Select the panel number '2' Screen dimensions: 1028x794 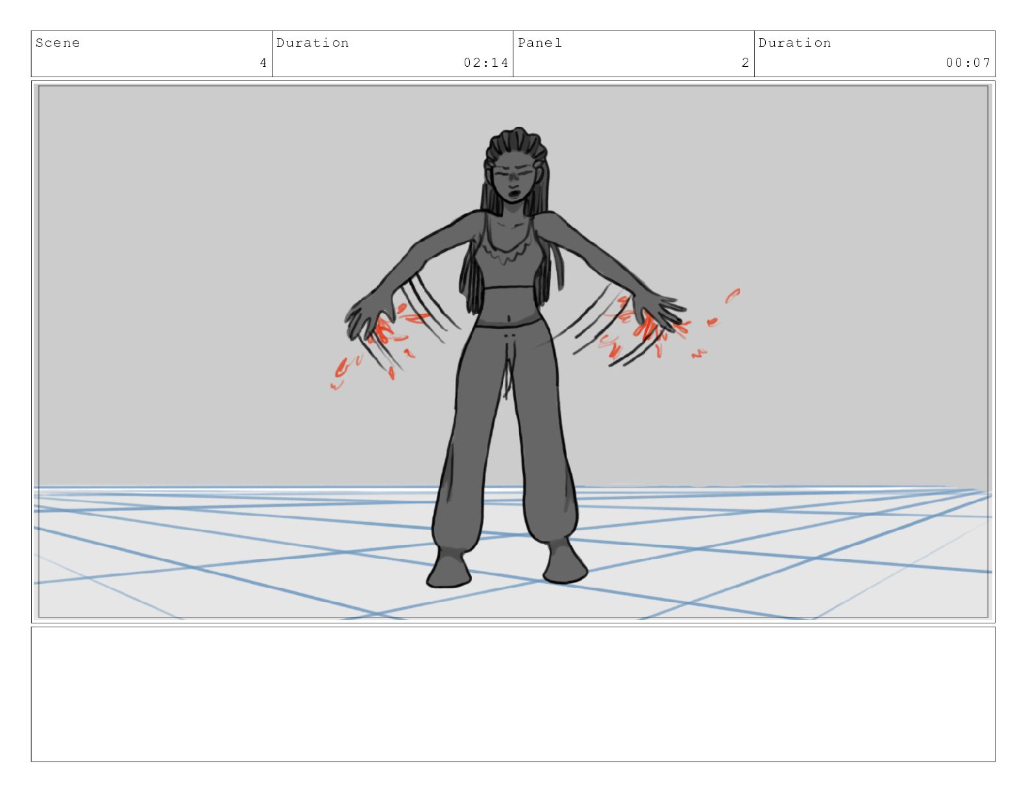pyautogui.click(x=746, y=63)
